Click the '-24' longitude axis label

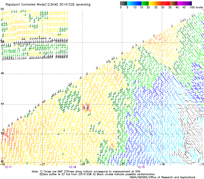[82, 164]
